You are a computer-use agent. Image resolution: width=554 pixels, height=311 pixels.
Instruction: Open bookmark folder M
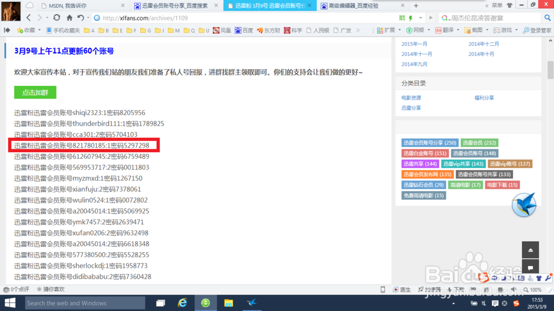pyautogui.click(x=174, y=30)
